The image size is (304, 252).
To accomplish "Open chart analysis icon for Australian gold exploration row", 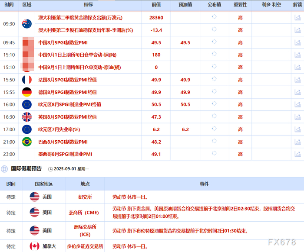I will pyautogui.click(x=297, y=18).
